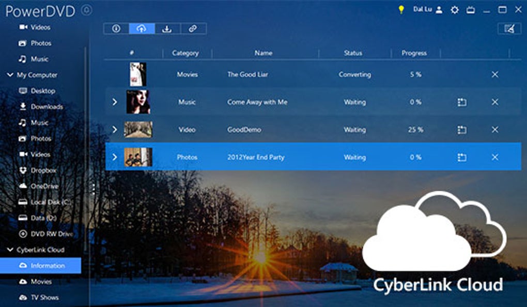Open Dropbox in sidebar

tap(37, 170)
